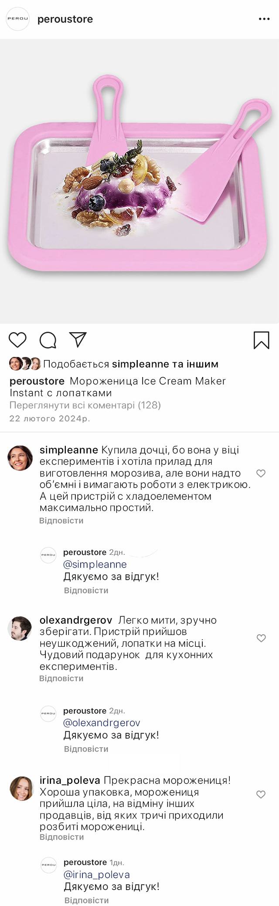Like olexandrgerov's comment
The image size is (279, 906).
(x=261, y=638)
